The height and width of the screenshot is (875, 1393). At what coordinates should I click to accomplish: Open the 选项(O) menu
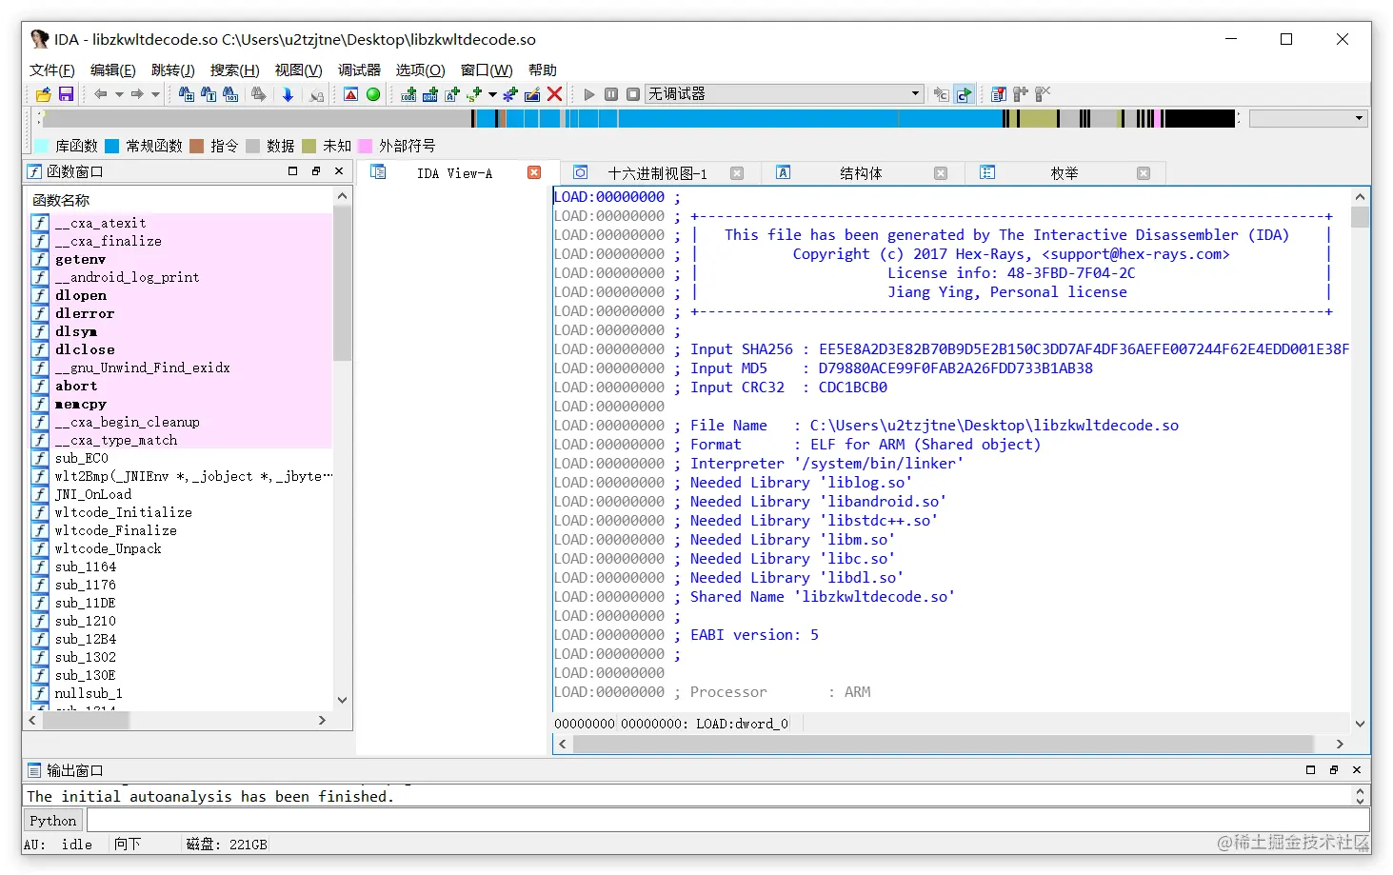[x=420, y=70]
